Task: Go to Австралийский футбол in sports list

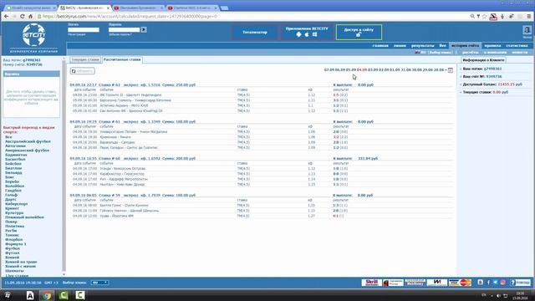Action: (x=28, y=141)
